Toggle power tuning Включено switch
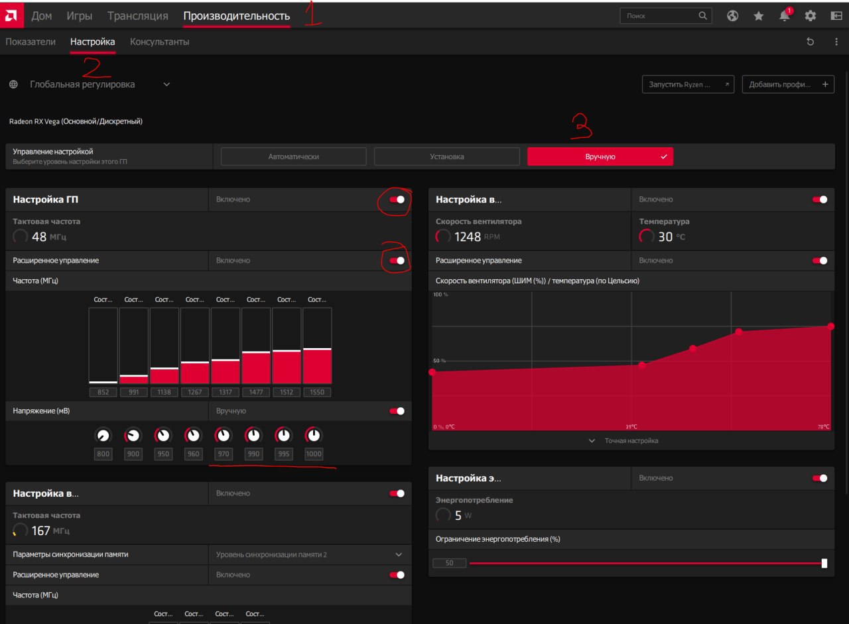 [x=820, y=477]
